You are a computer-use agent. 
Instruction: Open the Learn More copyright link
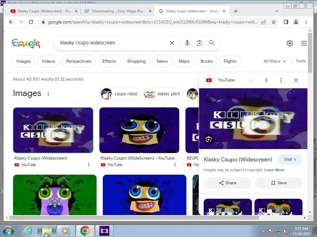(x=274, y=170)
